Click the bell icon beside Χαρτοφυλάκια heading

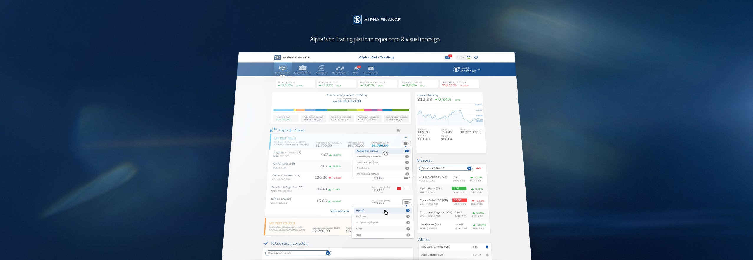coord(398,130)
